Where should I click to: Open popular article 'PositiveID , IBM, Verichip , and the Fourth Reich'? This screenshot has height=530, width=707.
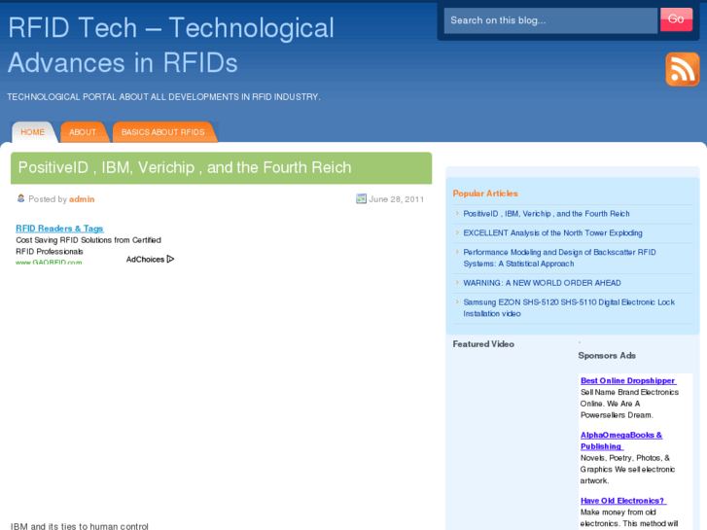pyautogui.click(x=547, y=214)
